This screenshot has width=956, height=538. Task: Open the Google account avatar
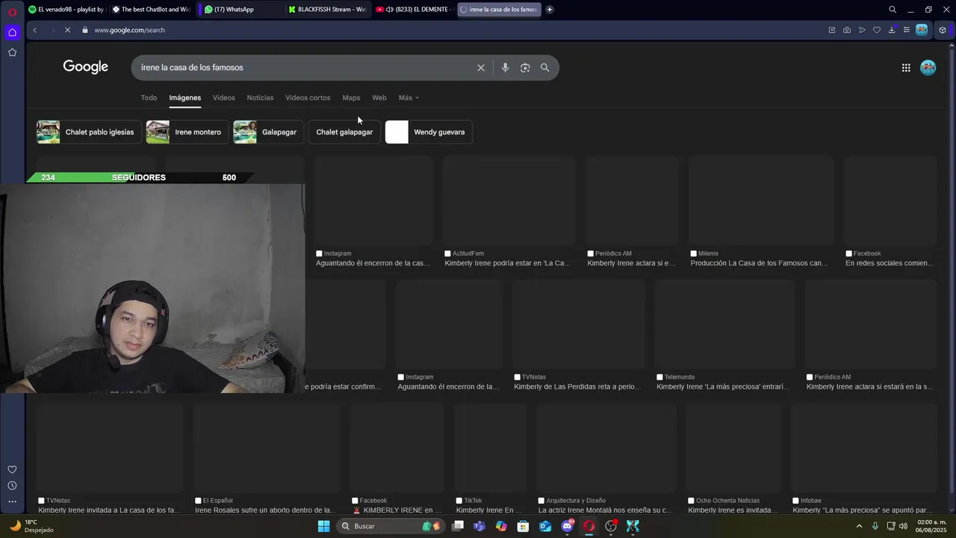point(928,67)
